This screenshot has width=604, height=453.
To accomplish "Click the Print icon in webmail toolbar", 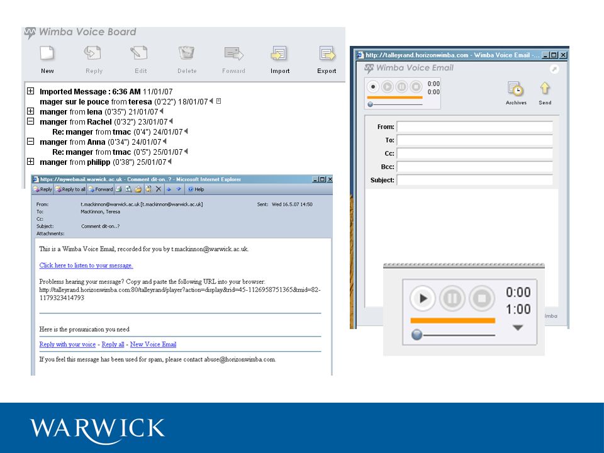I will click(x=119, y=189).
